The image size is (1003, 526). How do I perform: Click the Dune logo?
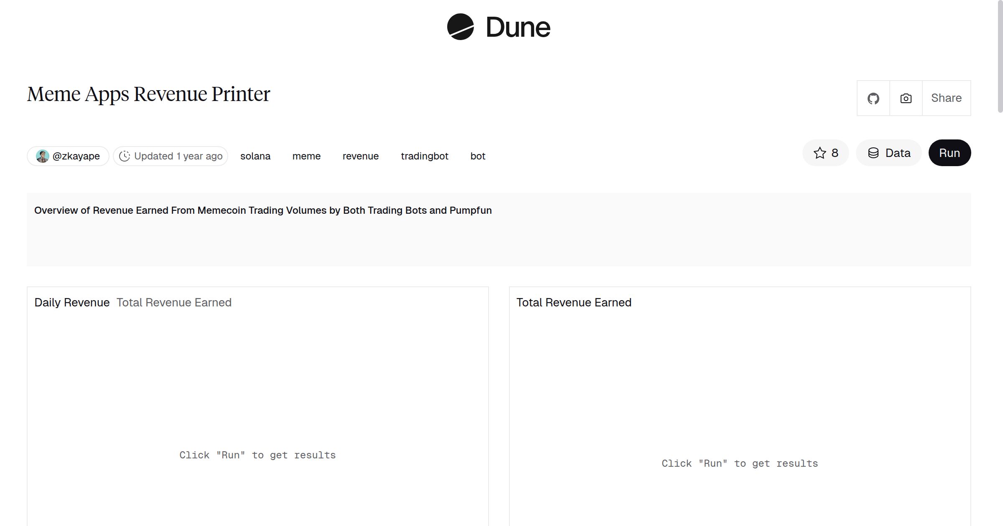click(x=498, y=27)
